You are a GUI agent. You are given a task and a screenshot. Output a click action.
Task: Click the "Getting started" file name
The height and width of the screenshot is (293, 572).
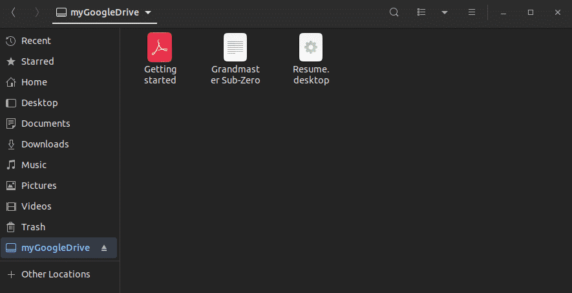pos(160,74)
